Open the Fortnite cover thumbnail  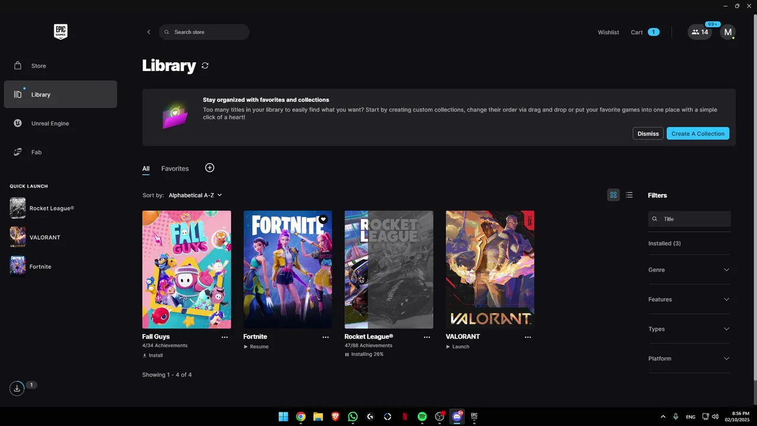(x=287, y=269)
